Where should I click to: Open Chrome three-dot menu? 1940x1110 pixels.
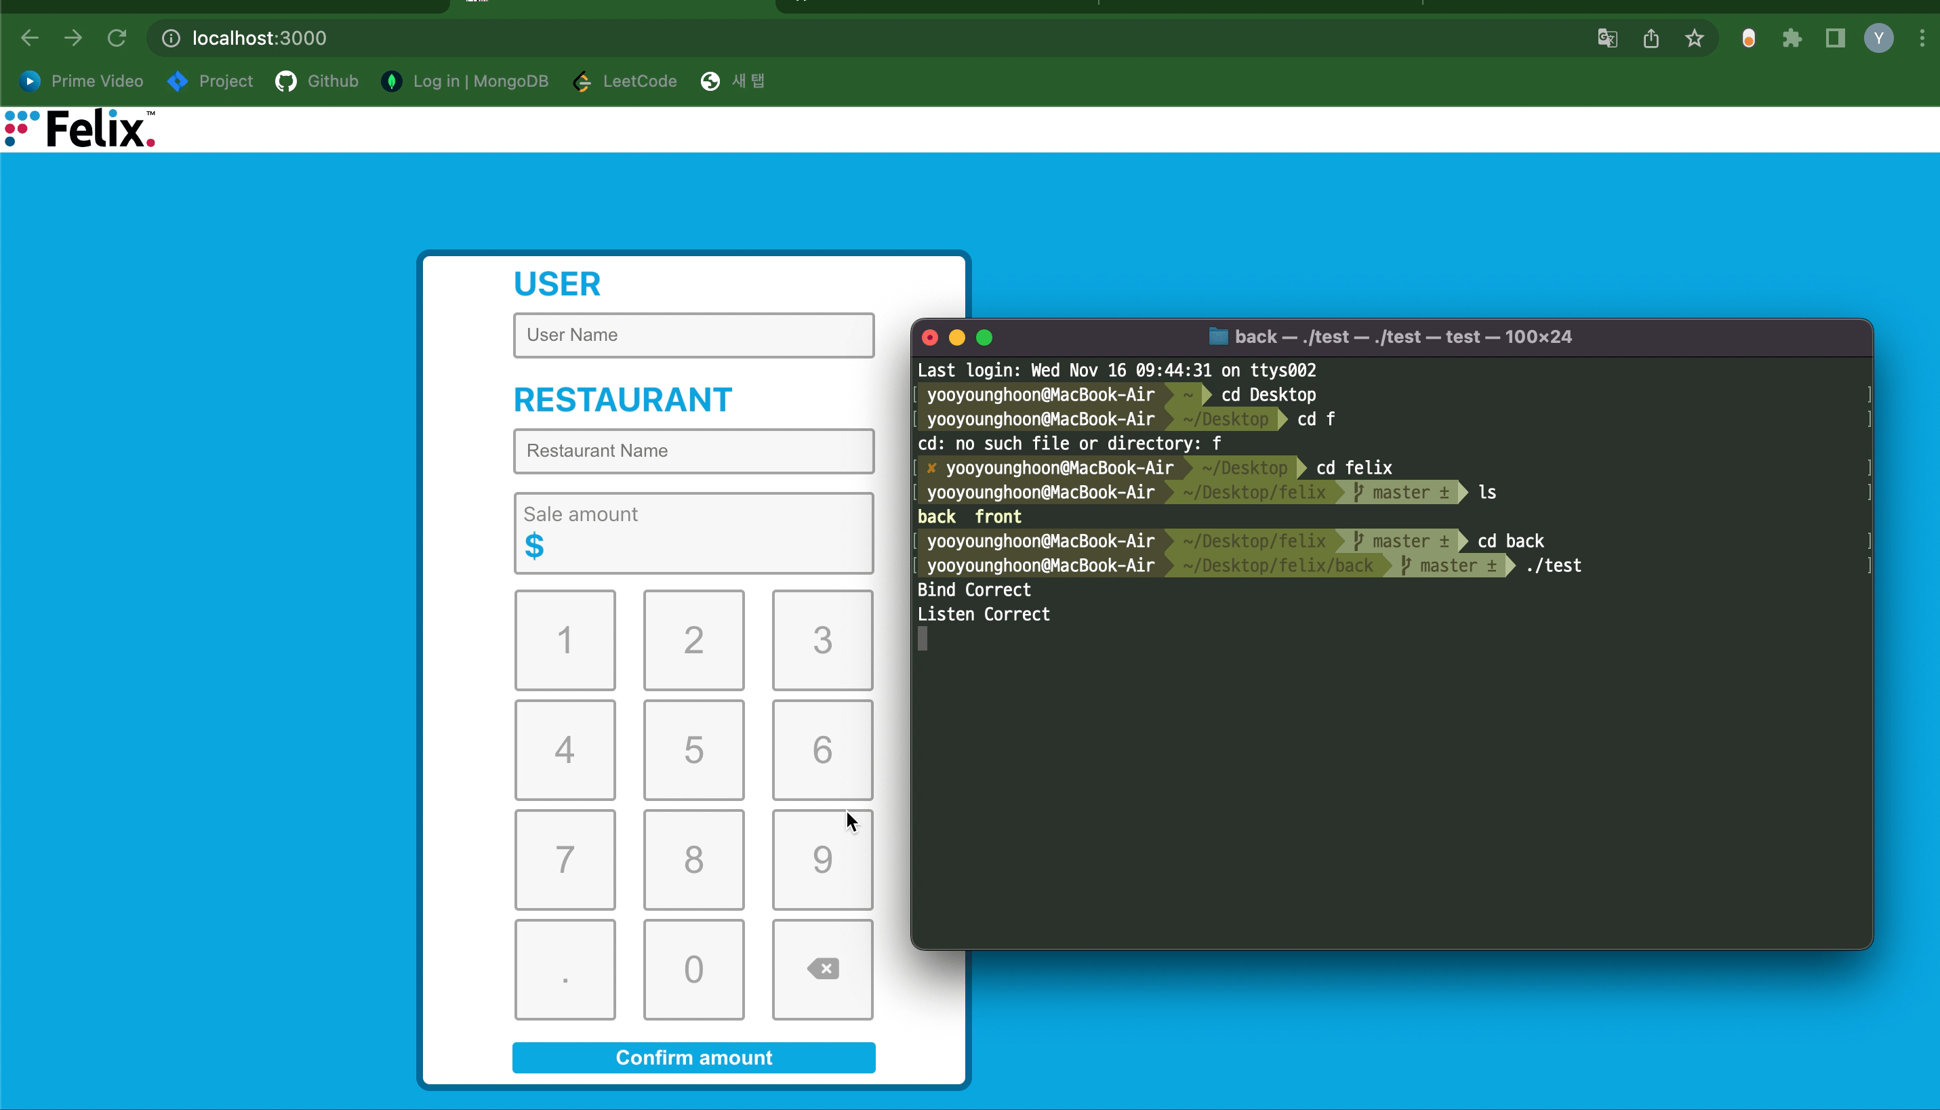pos(1921,38)
